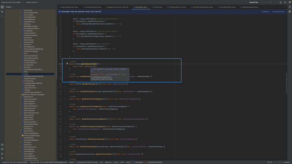Click the getAdminUserName method name in code

(x=89, y=64)
